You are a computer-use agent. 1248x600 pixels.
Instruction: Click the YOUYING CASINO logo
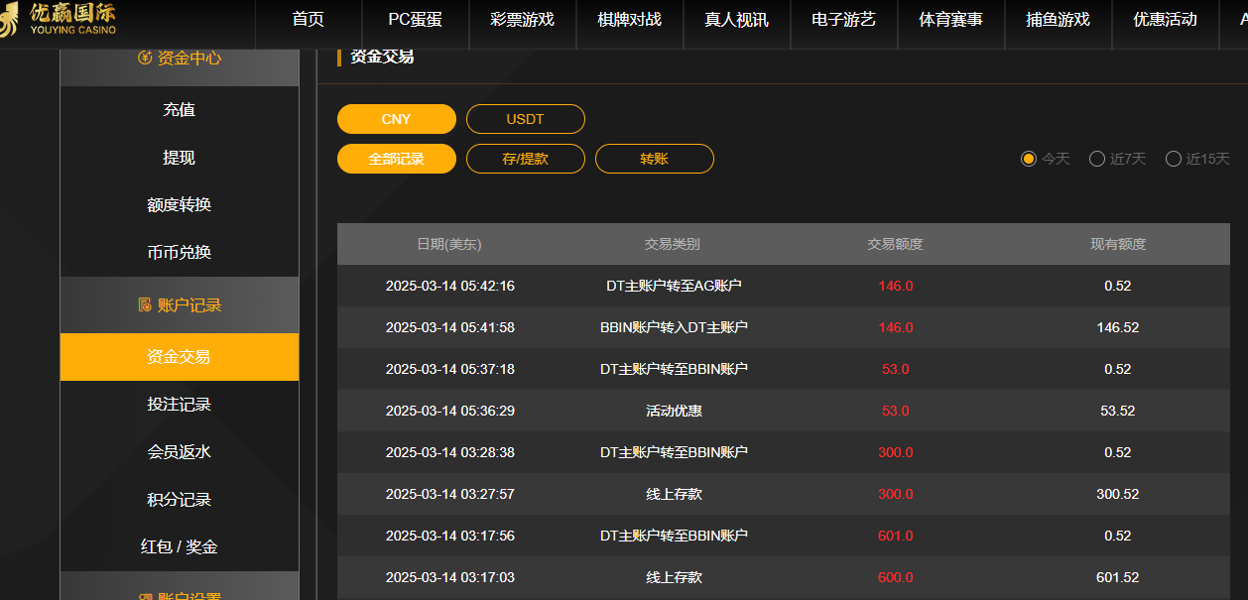tap(60, 20)
